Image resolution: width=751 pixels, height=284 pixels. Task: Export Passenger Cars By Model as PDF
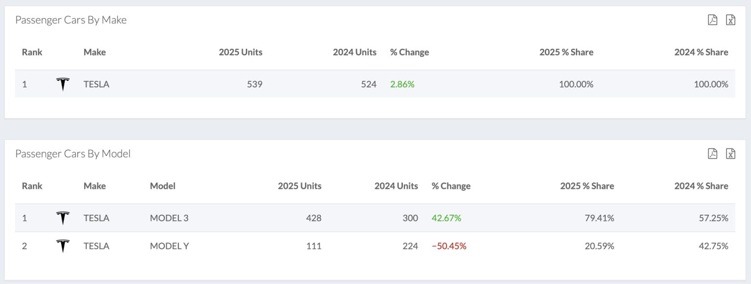[x=712, y=154]
